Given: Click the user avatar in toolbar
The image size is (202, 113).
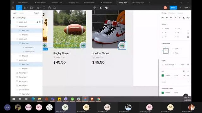Looking at the screenshot, I should pyautogui.click(x=165, y=8).
